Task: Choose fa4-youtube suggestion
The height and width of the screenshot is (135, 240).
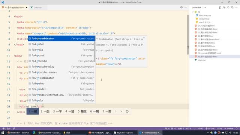Action: (x=61, y=61)
